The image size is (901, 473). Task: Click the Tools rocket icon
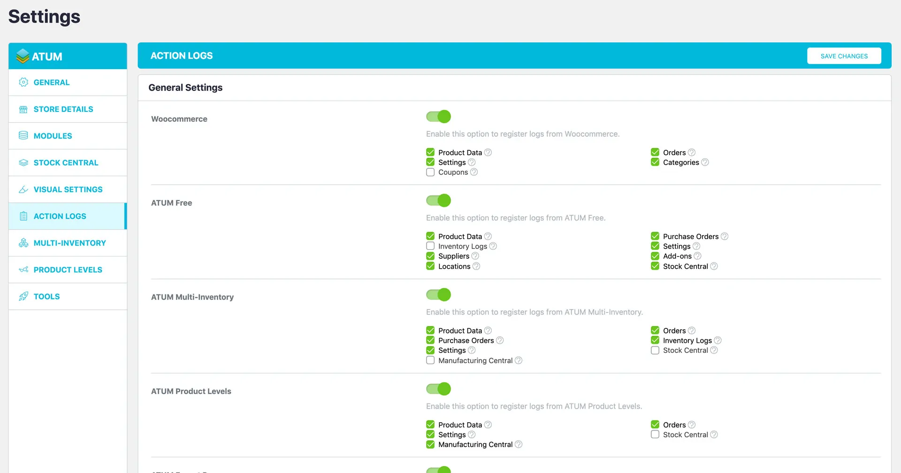23,296
